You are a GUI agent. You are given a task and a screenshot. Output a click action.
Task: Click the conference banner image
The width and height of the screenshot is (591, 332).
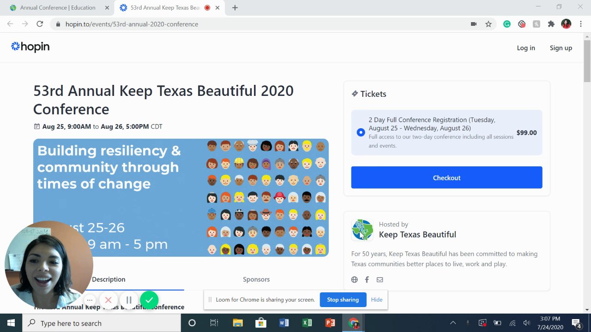pos(181,198)
